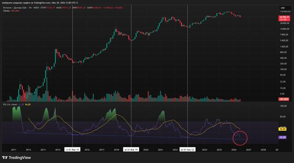
Task: Click the chart author caption at top left
Action: 40,3
